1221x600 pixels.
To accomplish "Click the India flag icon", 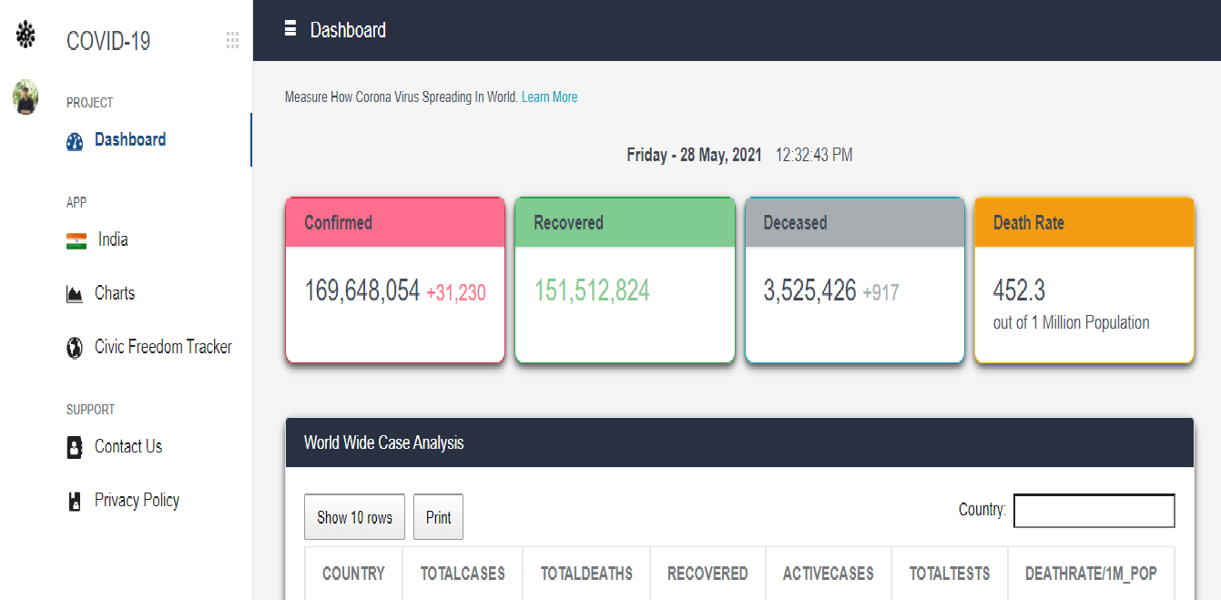I will coord(76,241).
